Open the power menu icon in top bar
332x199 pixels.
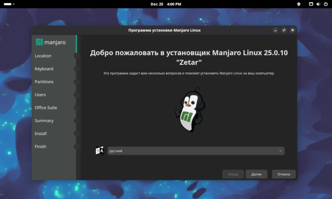click(326, 4)
